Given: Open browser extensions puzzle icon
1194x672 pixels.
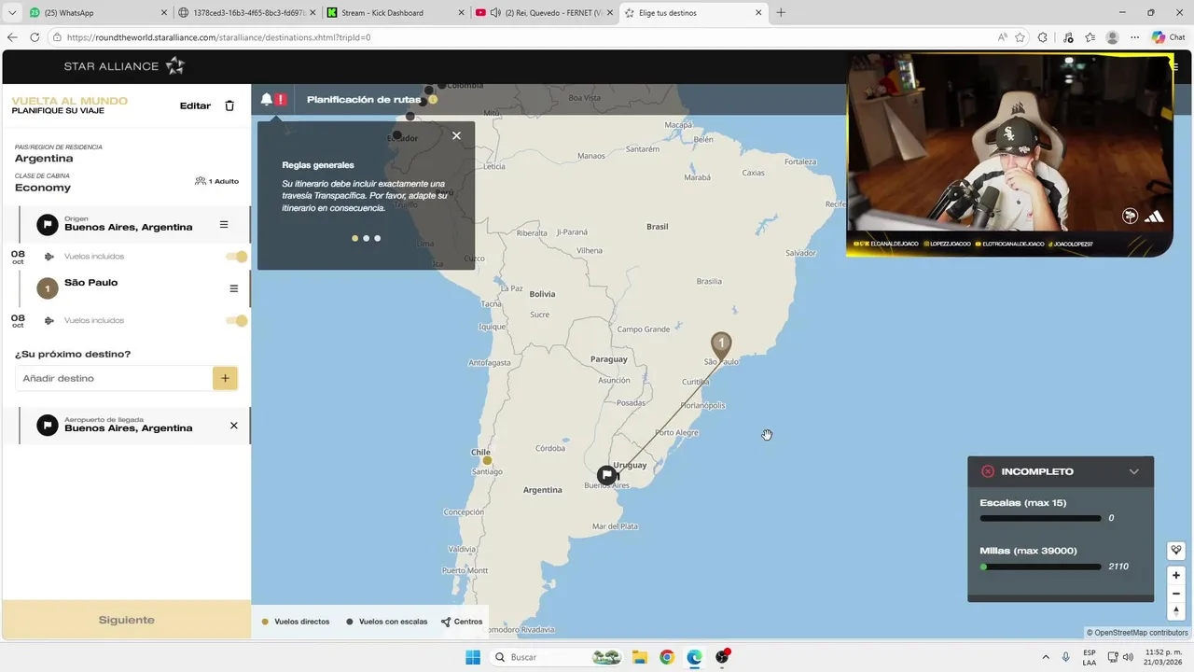Looking at the screenshot, I should (x=1043, y=37).
